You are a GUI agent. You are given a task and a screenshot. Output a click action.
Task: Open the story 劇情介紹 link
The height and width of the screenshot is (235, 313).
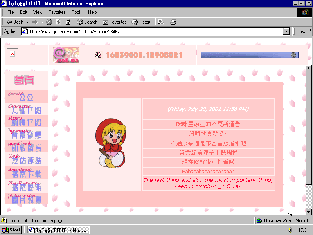click(26, 121)
